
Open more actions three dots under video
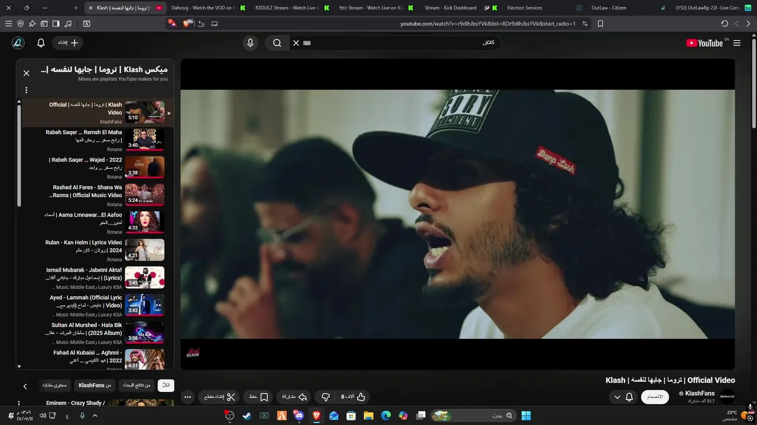(x=187, y=397)
